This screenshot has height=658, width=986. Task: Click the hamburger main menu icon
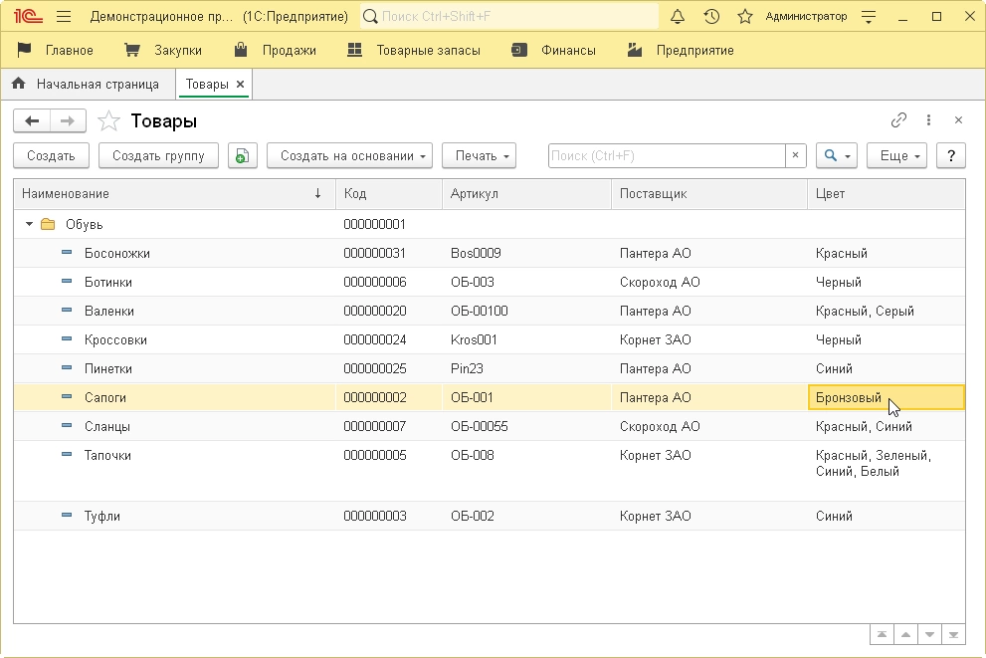pyautogui.click(x=64, y=17)
